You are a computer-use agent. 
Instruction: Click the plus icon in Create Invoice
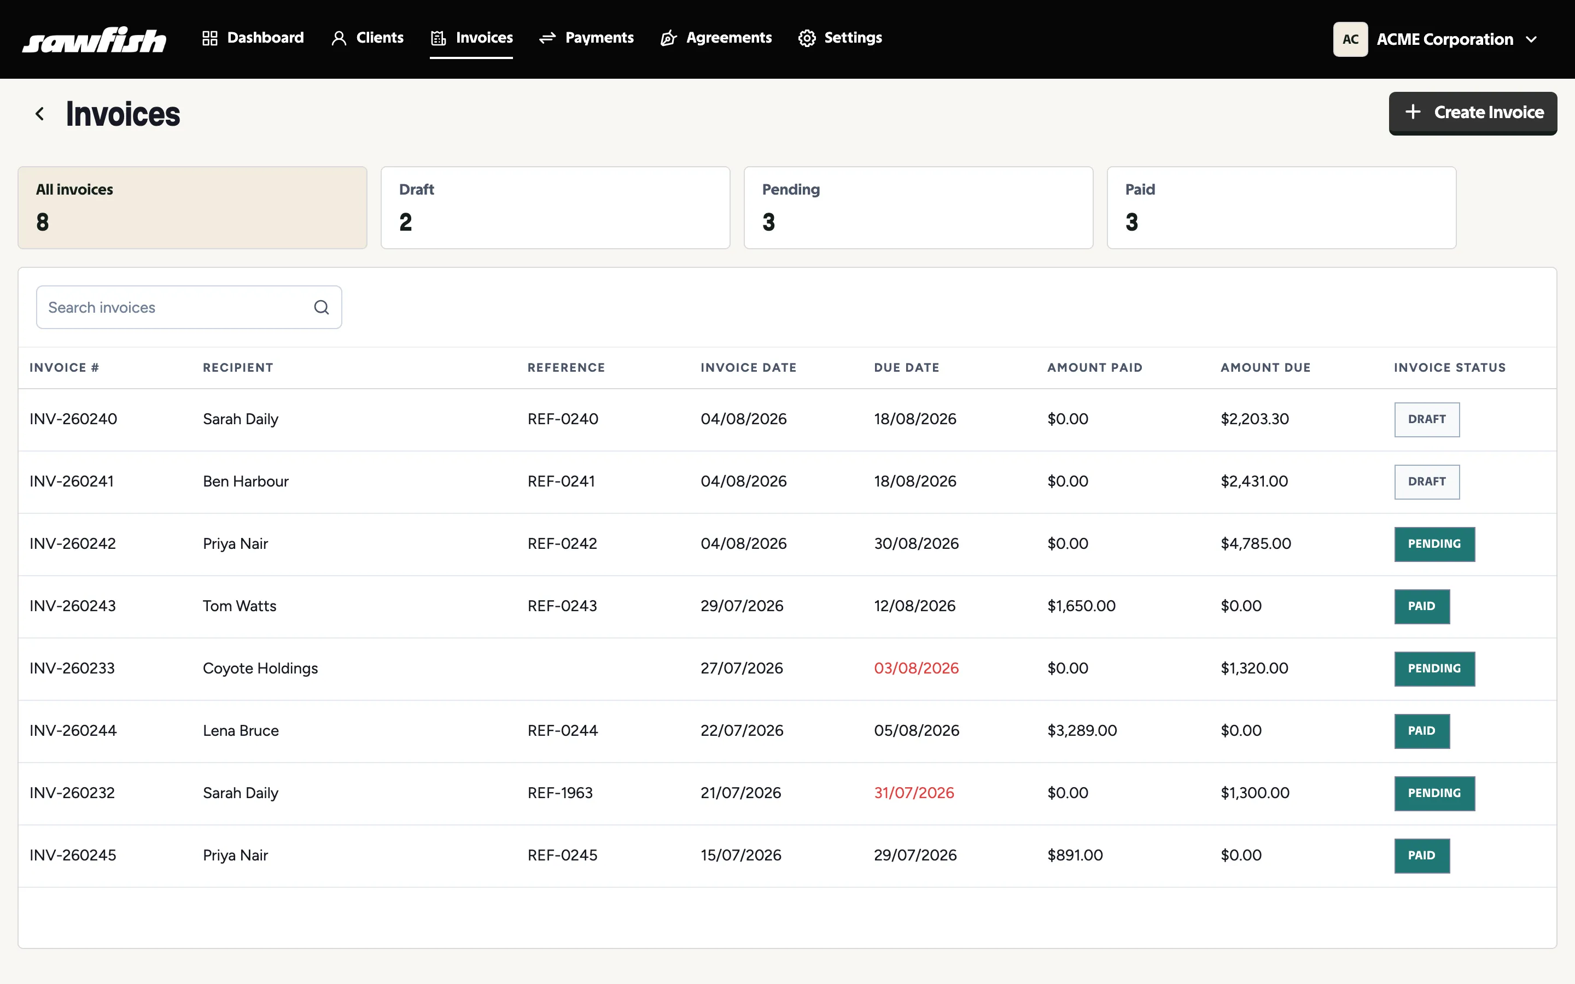[1412, 112]
